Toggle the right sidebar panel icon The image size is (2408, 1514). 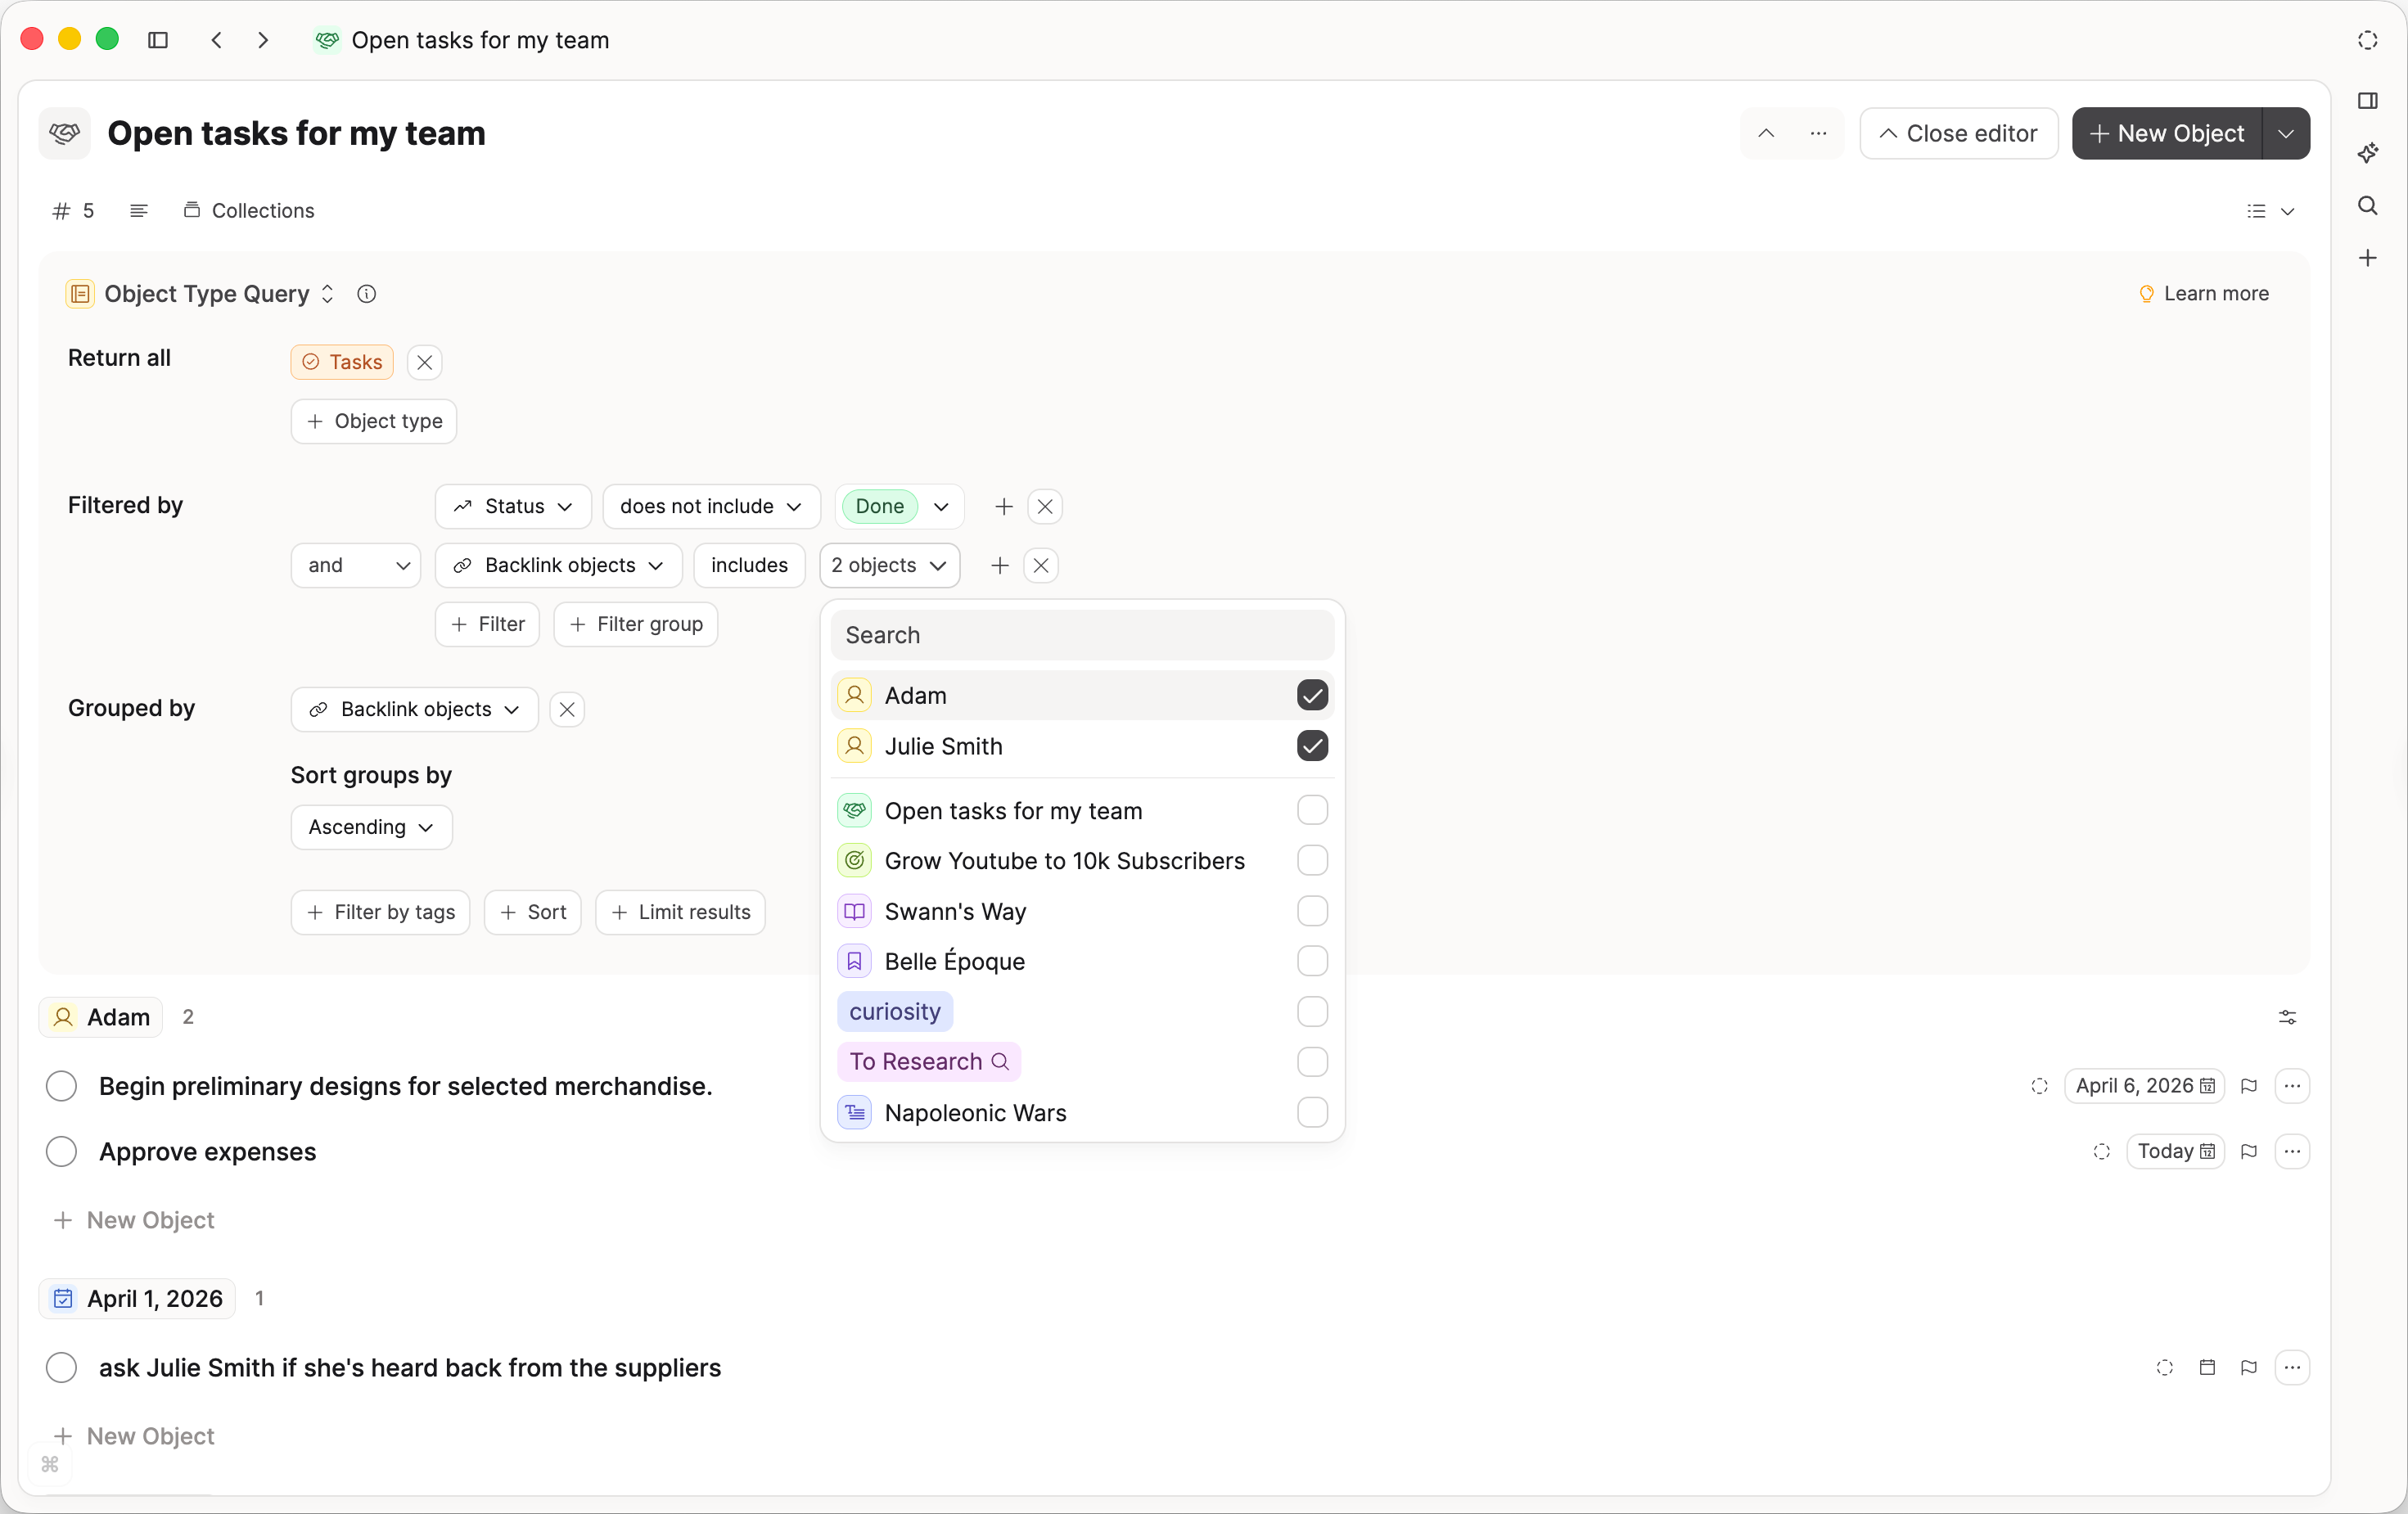pos(2368,100)
